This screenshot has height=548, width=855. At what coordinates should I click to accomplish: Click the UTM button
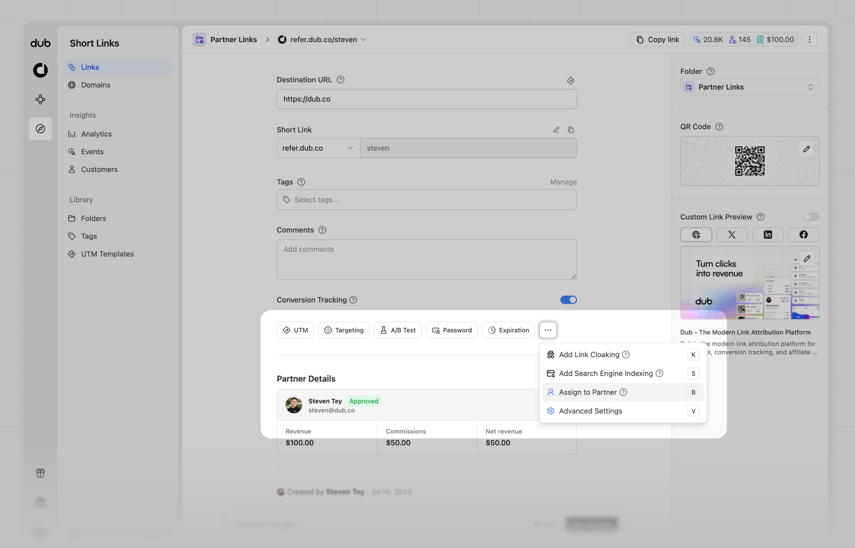pos(295,330)
